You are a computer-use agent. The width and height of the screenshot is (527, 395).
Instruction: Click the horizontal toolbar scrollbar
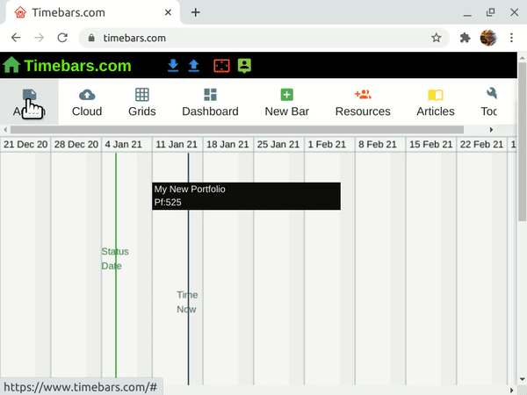point(237,130)
